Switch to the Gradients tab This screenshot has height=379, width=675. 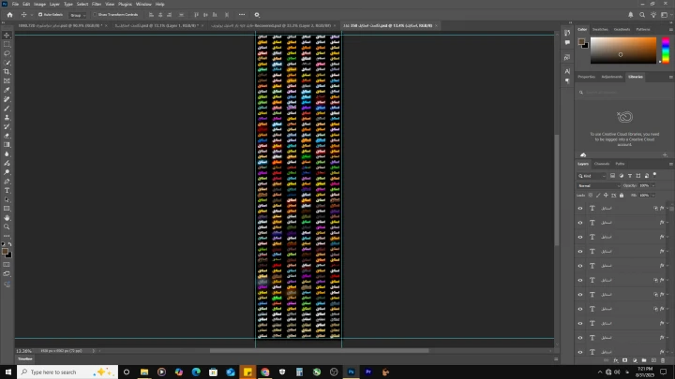point(622,29)
